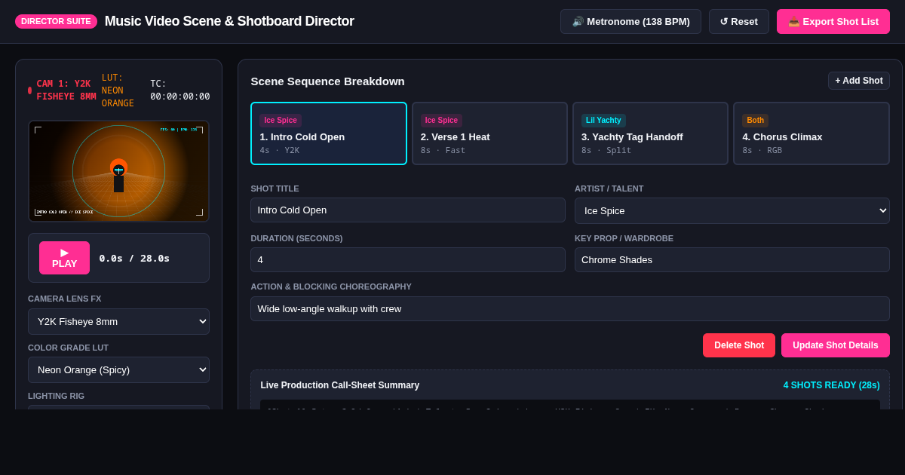Image resolution: width=905 pixels, height=475 pixels.
Task: Click the Music Video Scene & Shotboard Director title
Action: pos(229,21)
